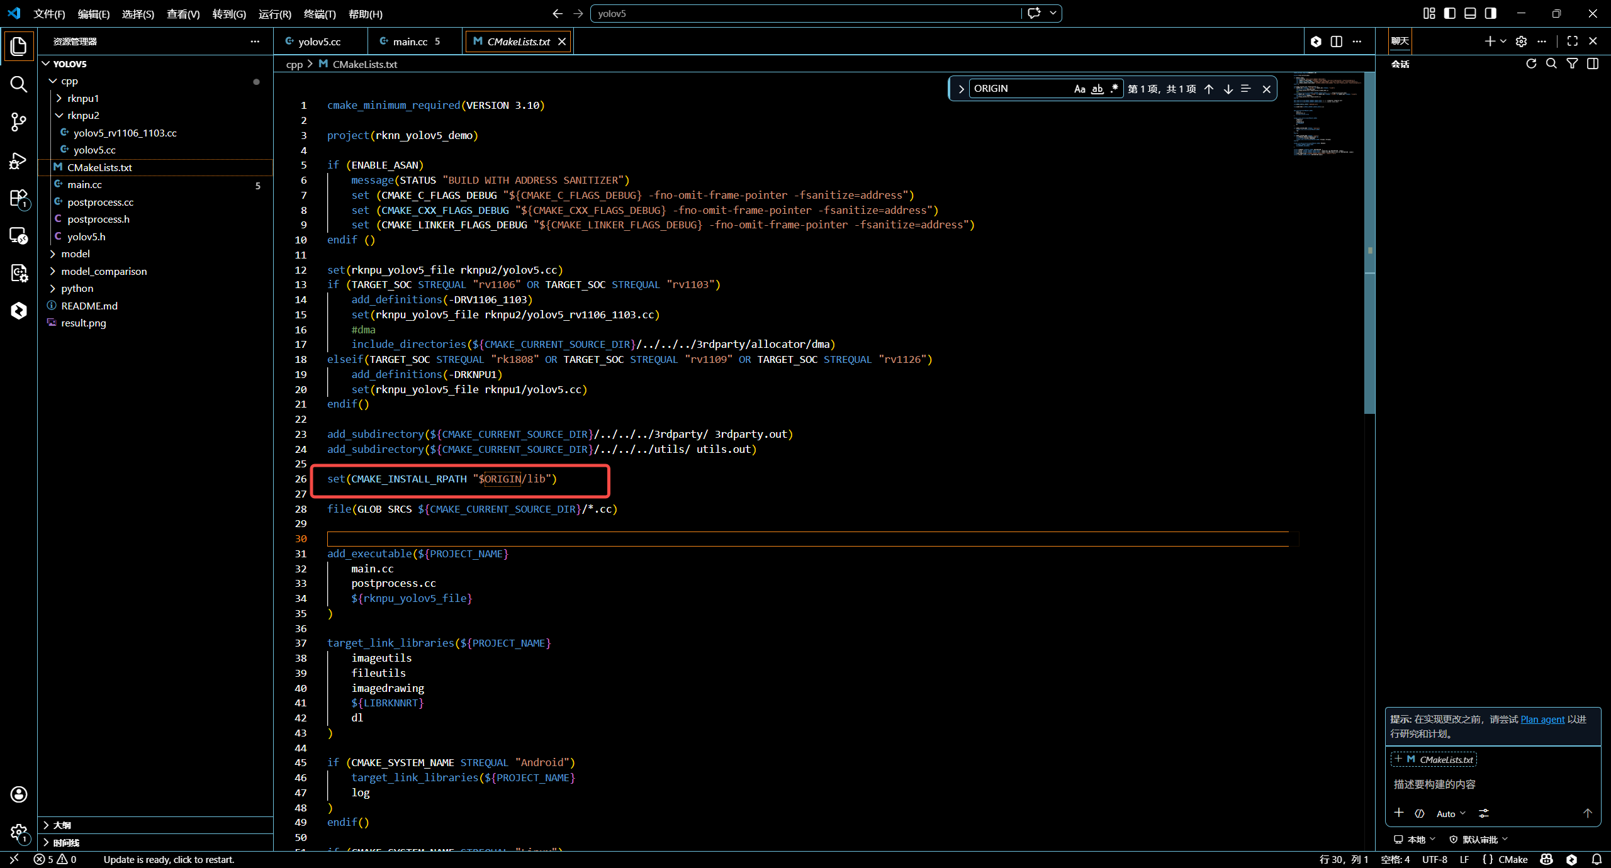Click the Split Editor Right icon
Screen dimensions: 1611x868
click(x=1337, y=42)
